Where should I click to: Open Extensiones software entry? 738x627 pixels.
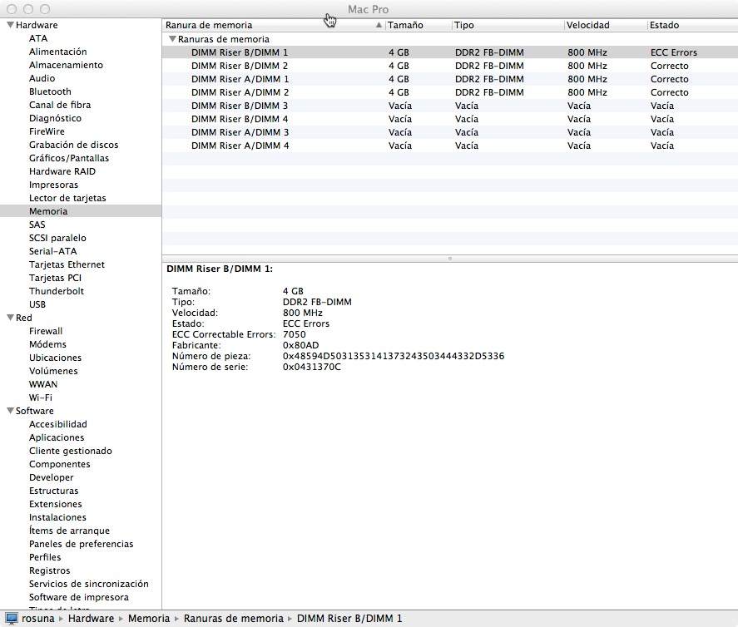click(56, 504)
